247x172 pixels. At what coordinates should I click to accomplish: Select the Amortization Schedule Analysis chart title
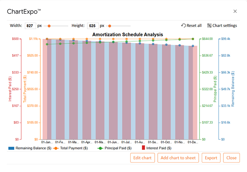click(128, 34)
